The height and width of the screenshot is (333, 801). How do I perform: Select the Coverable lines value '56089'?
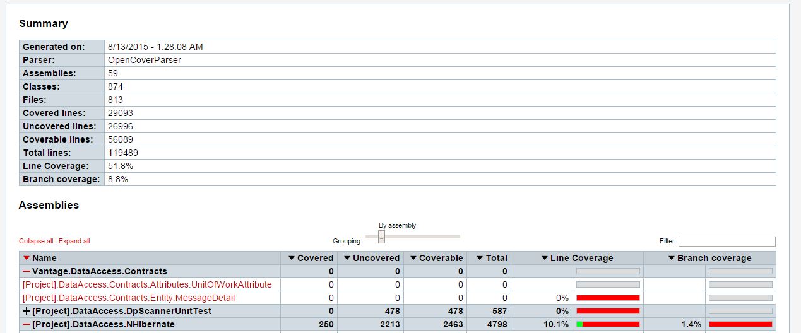121,139
